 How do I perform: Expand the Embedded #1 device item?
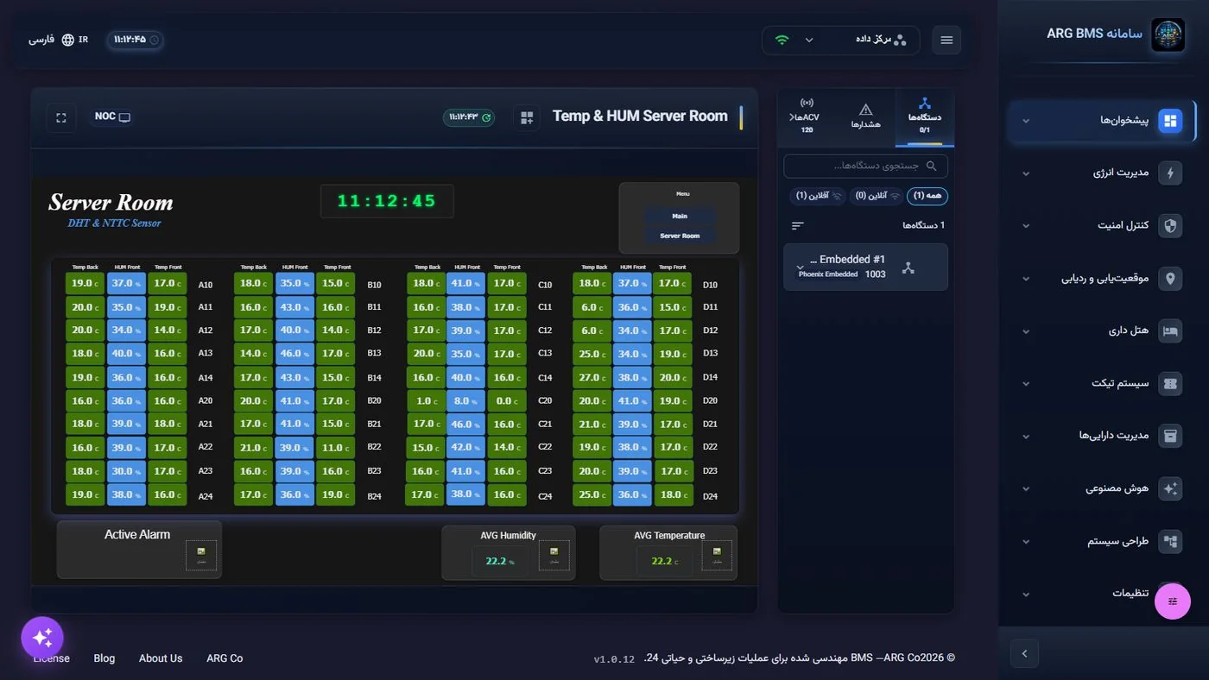tap(865, 267)
